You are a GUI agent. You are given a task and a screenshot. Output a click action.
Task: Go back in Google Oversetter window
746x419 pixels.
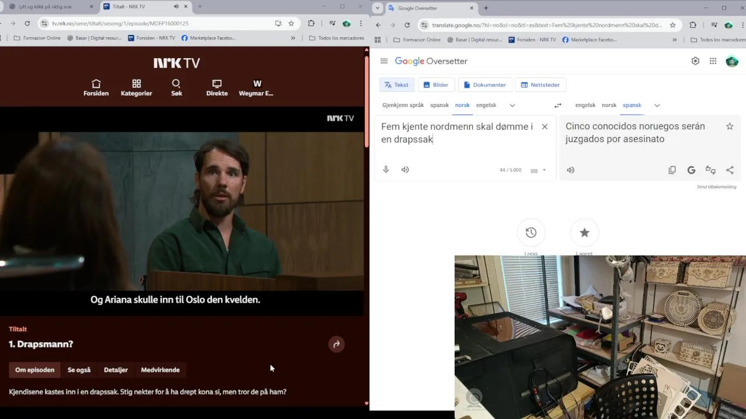click(x=378, y=25)
